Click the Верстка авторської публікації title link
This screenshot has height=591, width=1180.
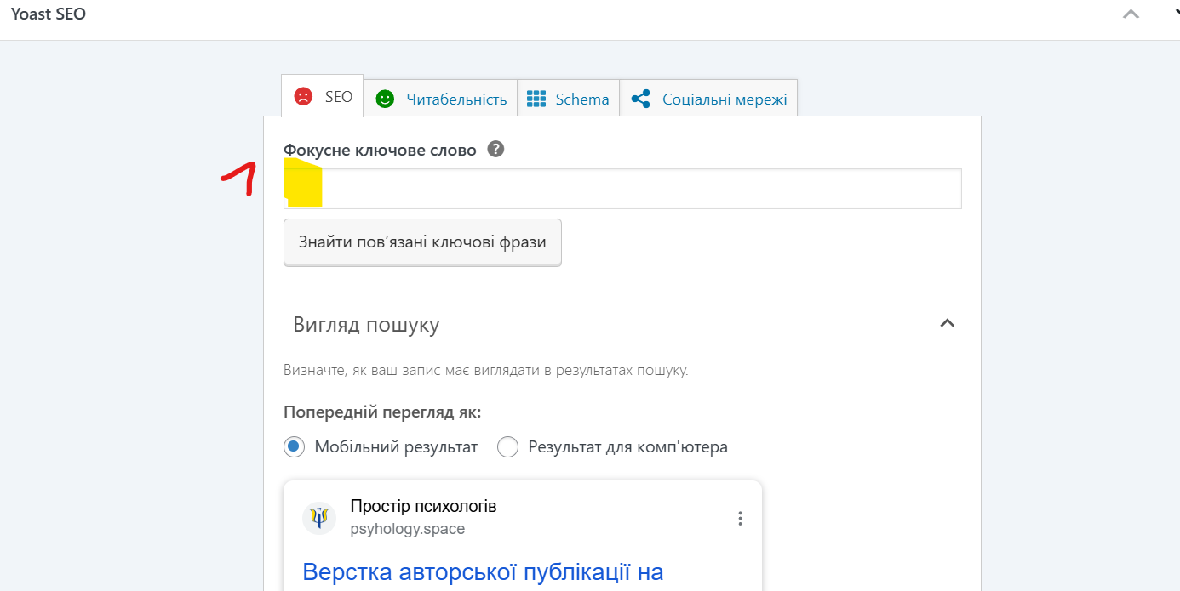tap(483, 571)
